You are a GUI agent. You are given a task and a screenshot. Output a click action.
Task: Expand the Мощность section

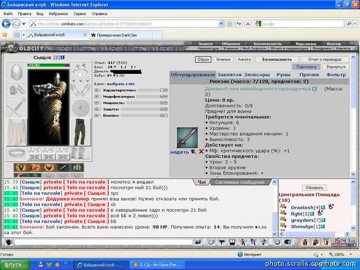pos(97,103)
